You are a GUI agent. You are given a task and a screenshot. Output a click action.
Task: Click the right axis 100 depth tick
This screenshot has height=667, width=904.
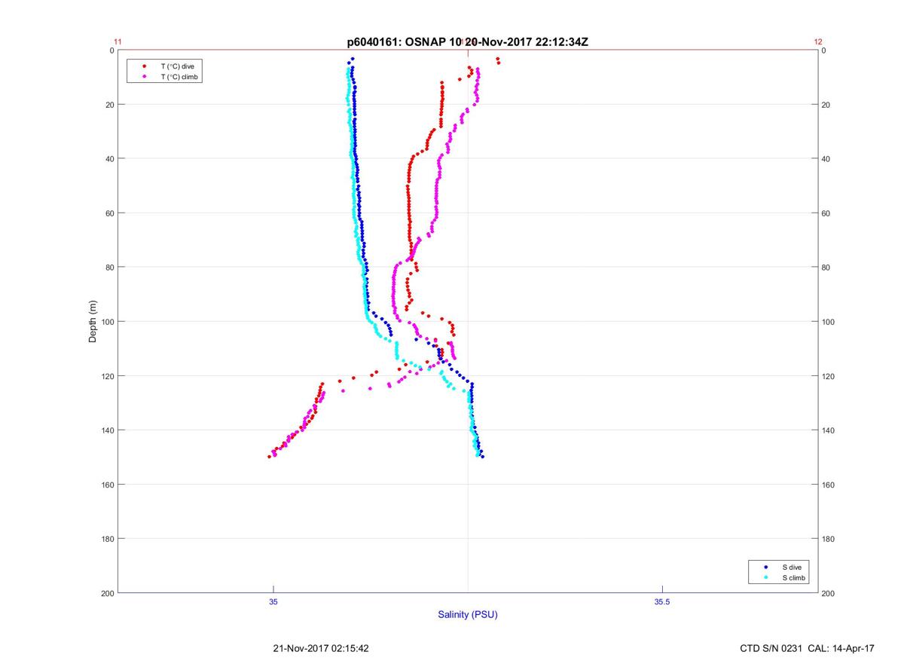click(x=829, y=322)
